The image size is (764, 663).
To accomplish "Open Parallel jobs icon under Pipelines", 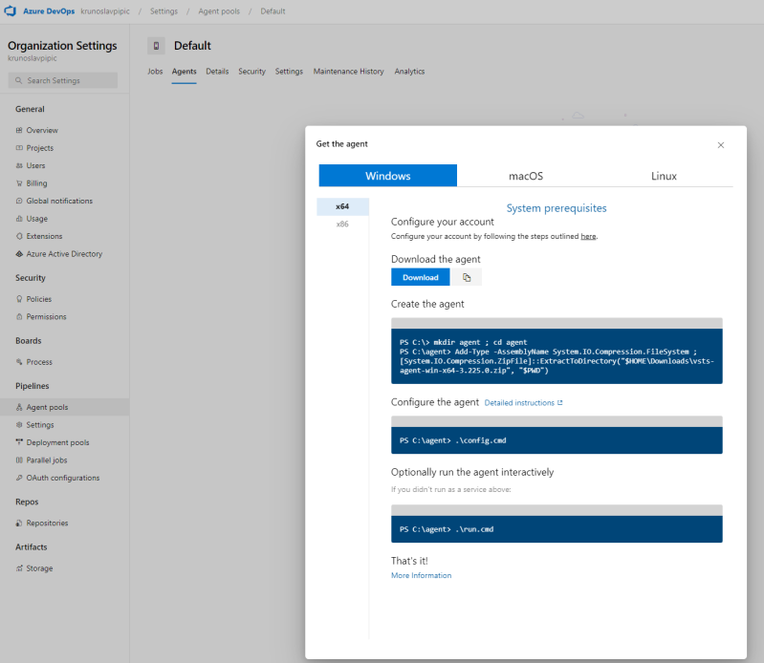I will tap(19, 460).
